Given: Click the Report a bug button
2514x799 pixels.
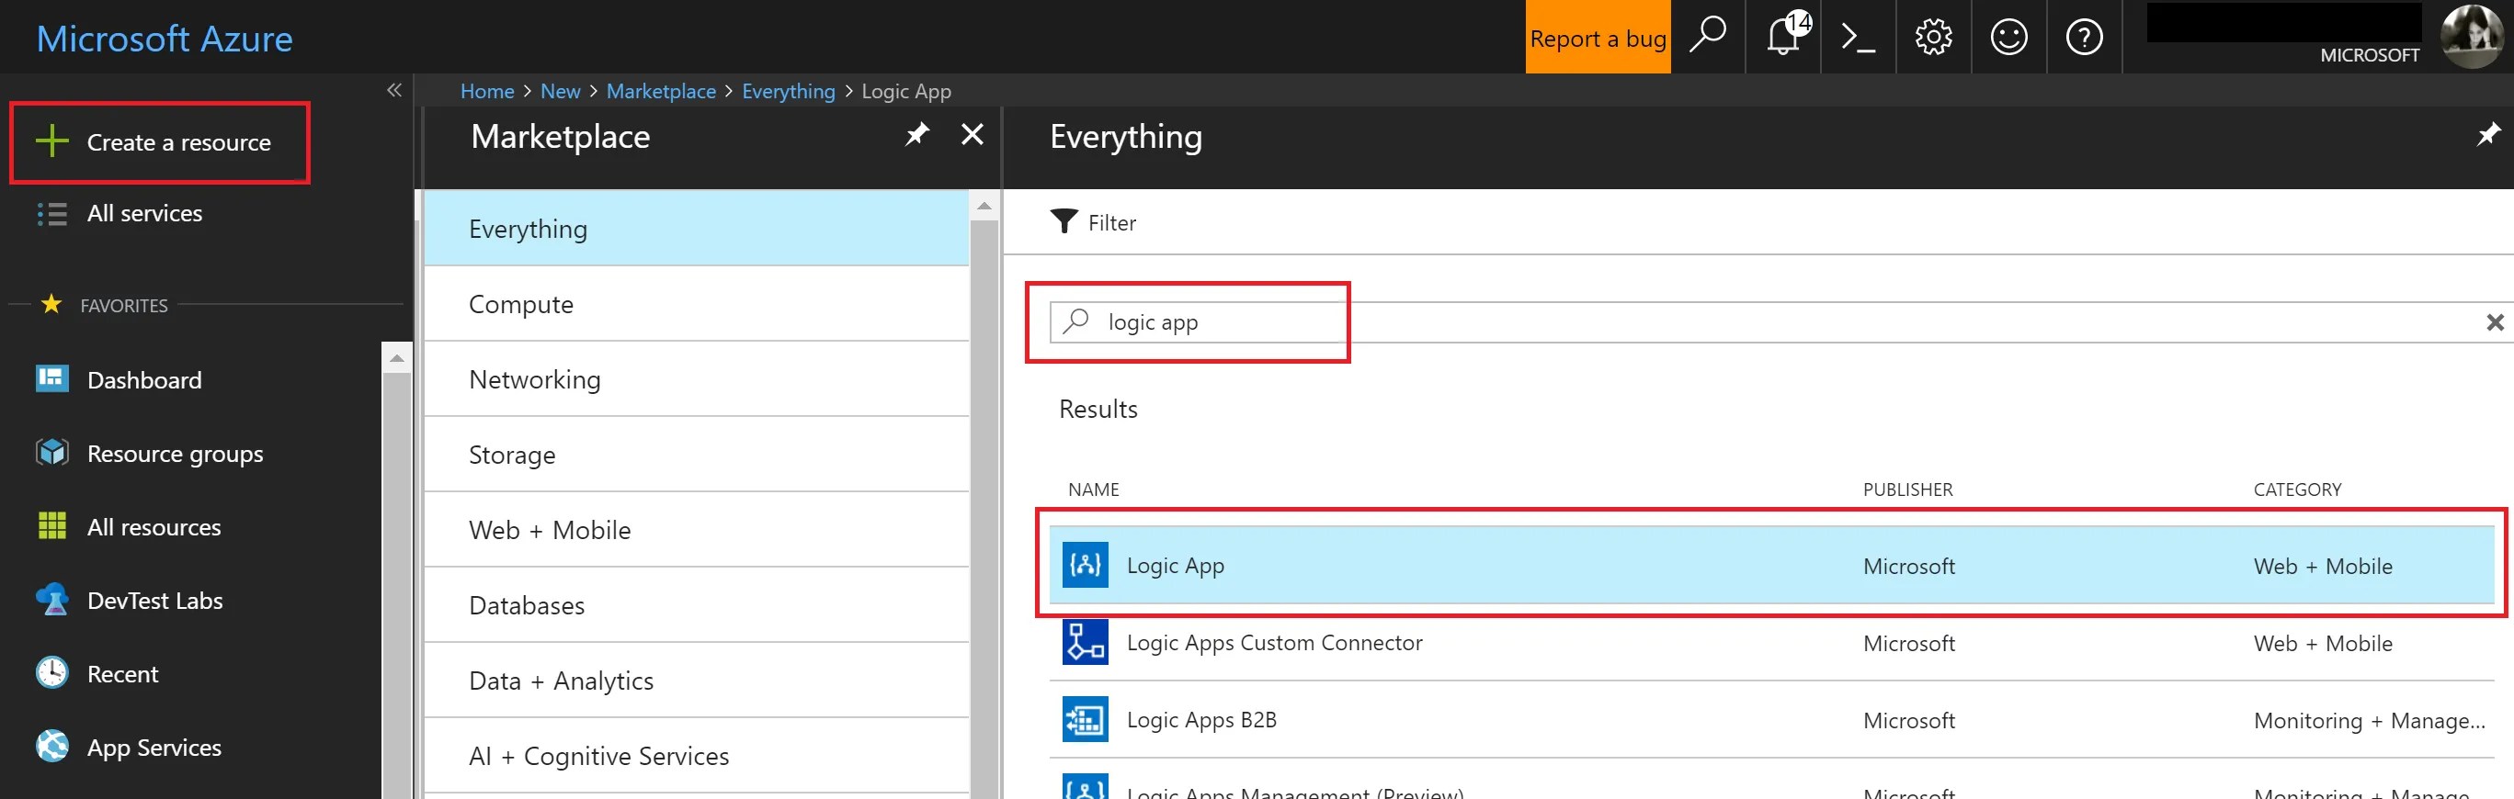Looking at the screenshot, I should click(x=1598, y=37).
